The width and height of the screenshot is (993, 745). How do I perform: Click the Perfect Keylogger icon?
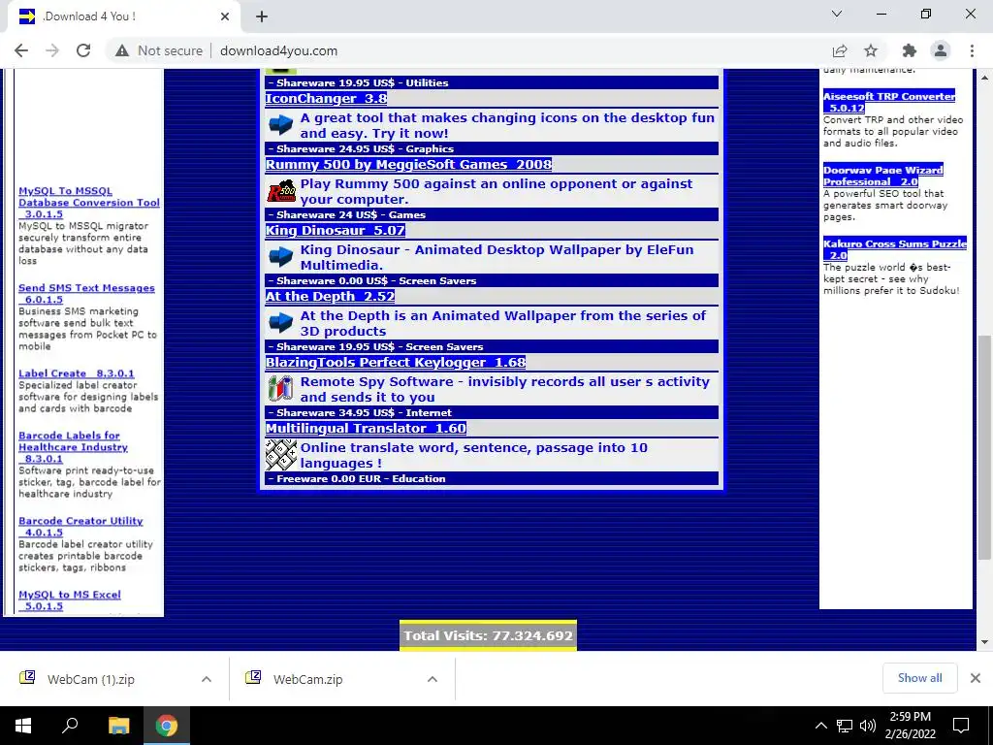tap(280, 388)
